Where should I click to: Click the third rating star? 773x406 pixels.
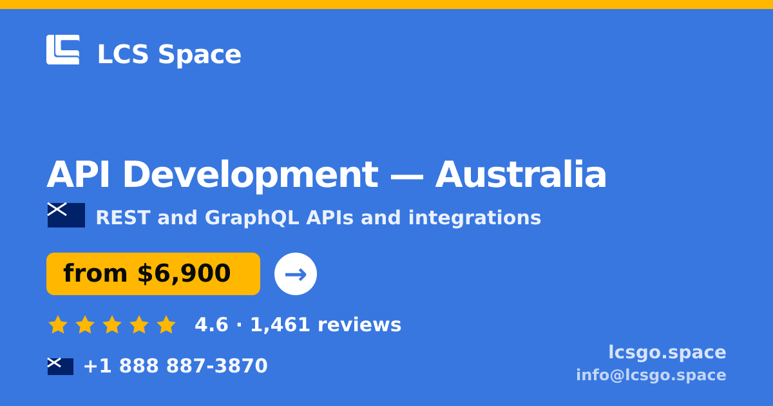[112, 324]
